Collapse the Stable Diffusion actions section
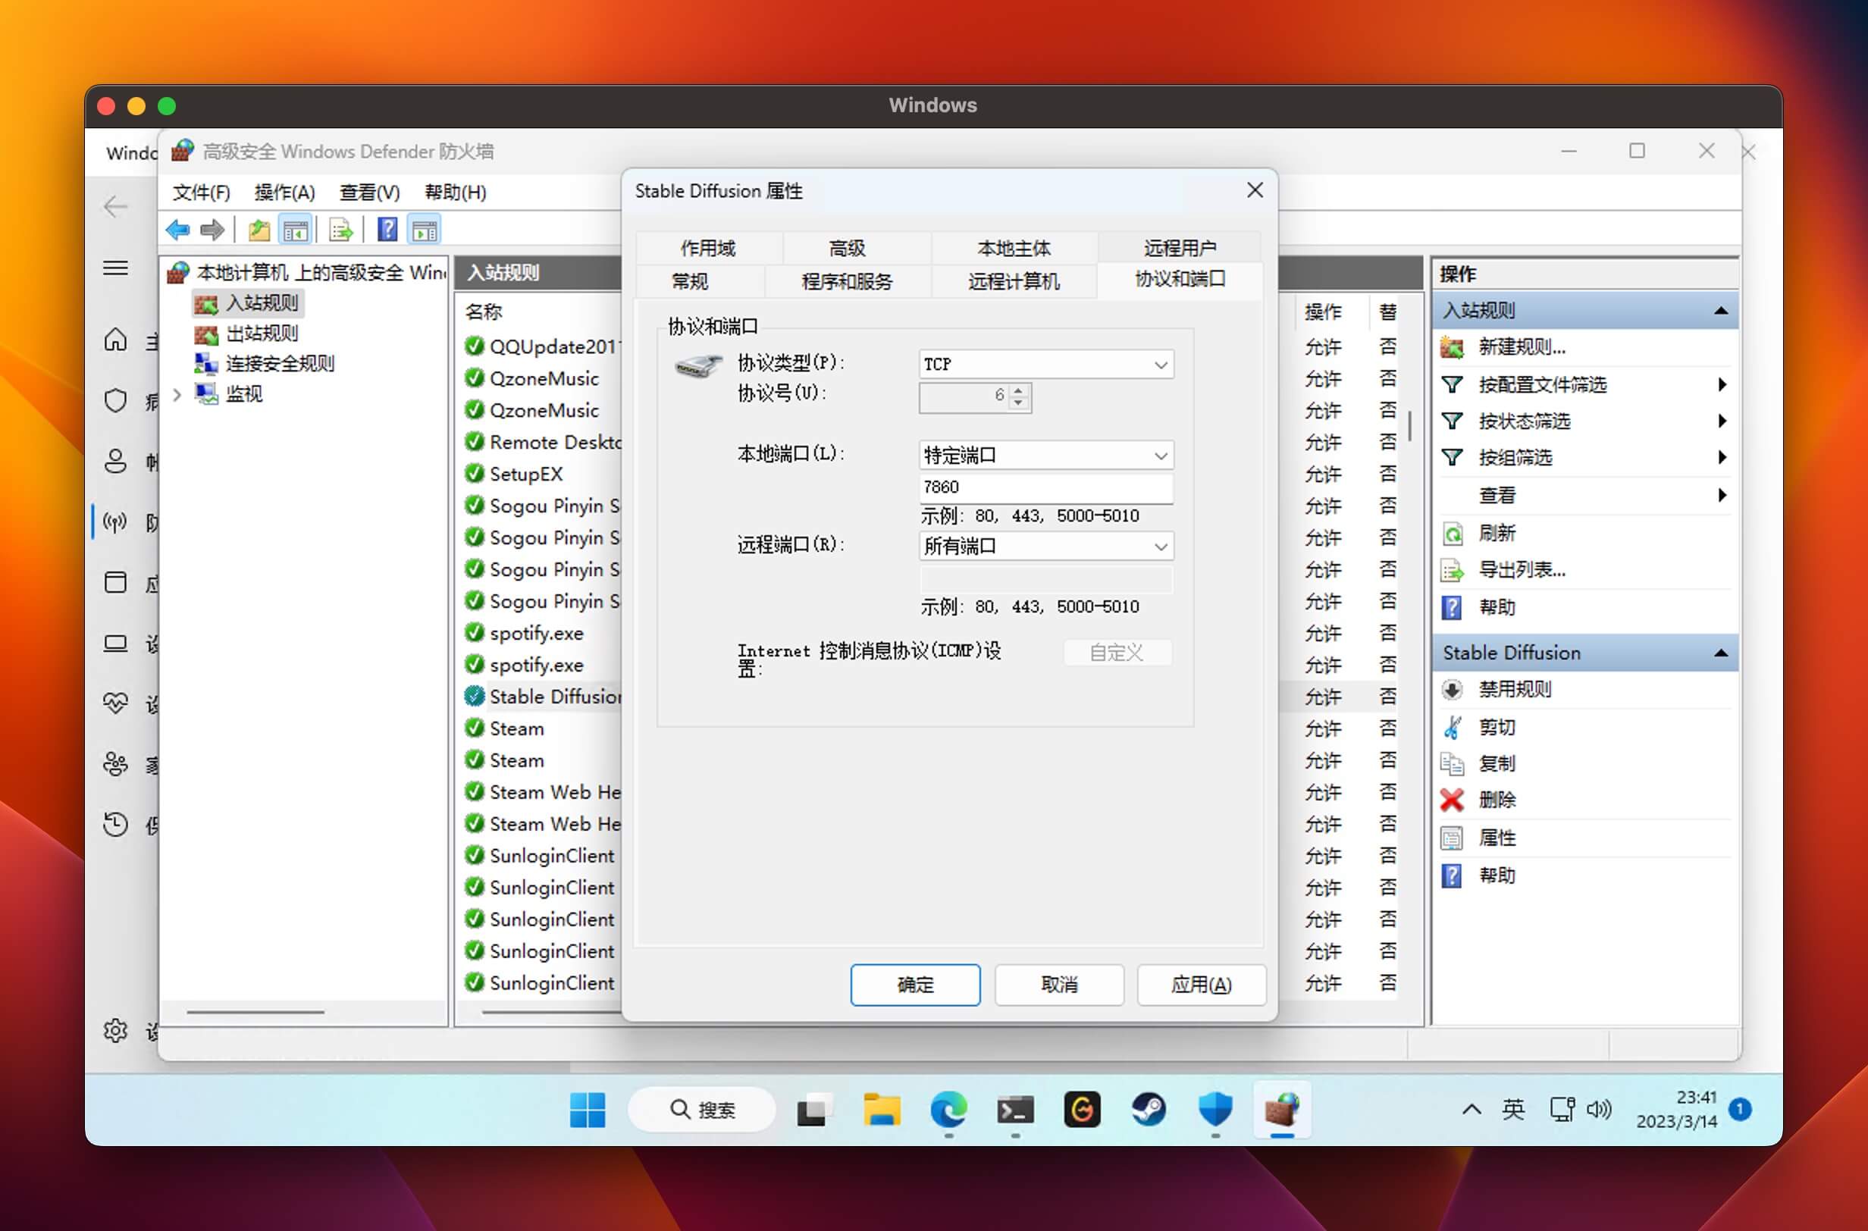The height and width of the screenshot is (1231, 1868). click(x=1721, y=653)
